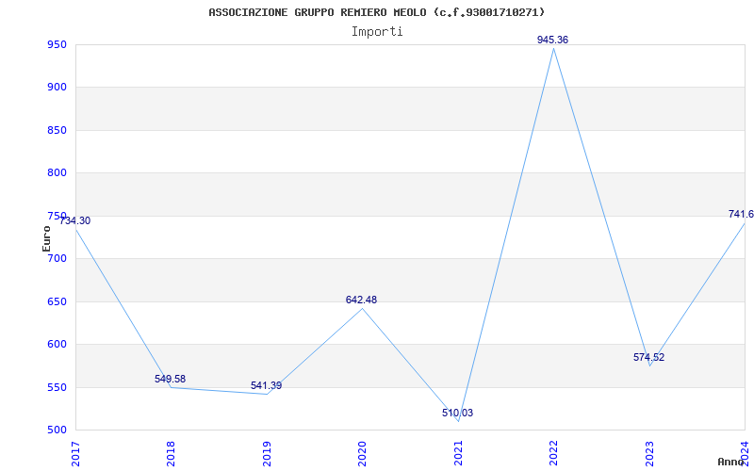Click the 541.39 value label
This screenshot has width=754, height=471.
[266, 386]
